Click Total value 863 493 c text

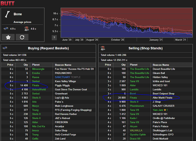point(14,60)
